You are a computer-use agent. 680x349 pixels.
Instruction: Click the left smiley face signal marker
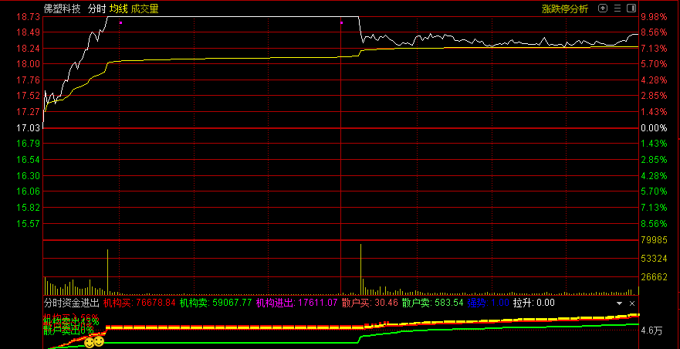coord(90,341)
